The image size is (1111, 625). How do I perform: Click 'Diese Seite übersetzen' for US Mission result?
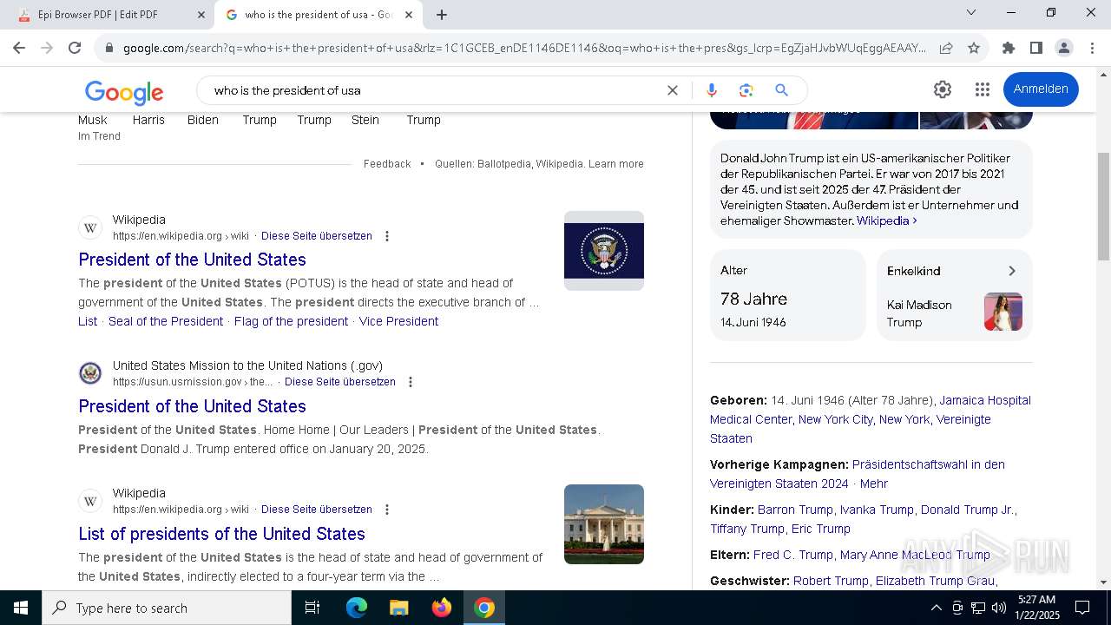click(x=340, y=382)
